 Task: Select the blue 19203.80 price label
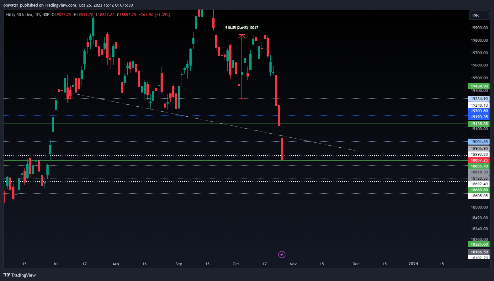tap(479, 111)
